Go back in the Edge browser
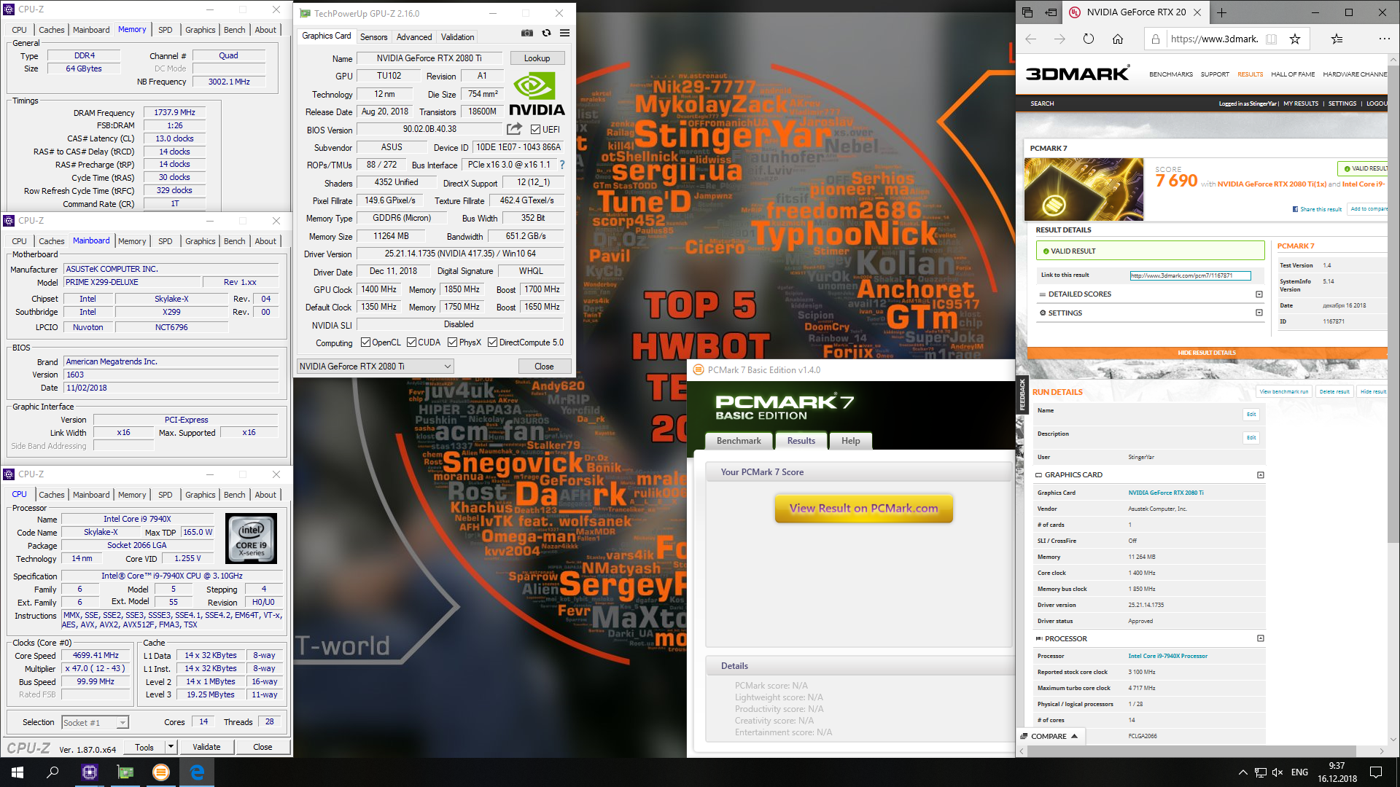The width and height of the screenshot is (1400, 787). click(x=1030, y=39)
